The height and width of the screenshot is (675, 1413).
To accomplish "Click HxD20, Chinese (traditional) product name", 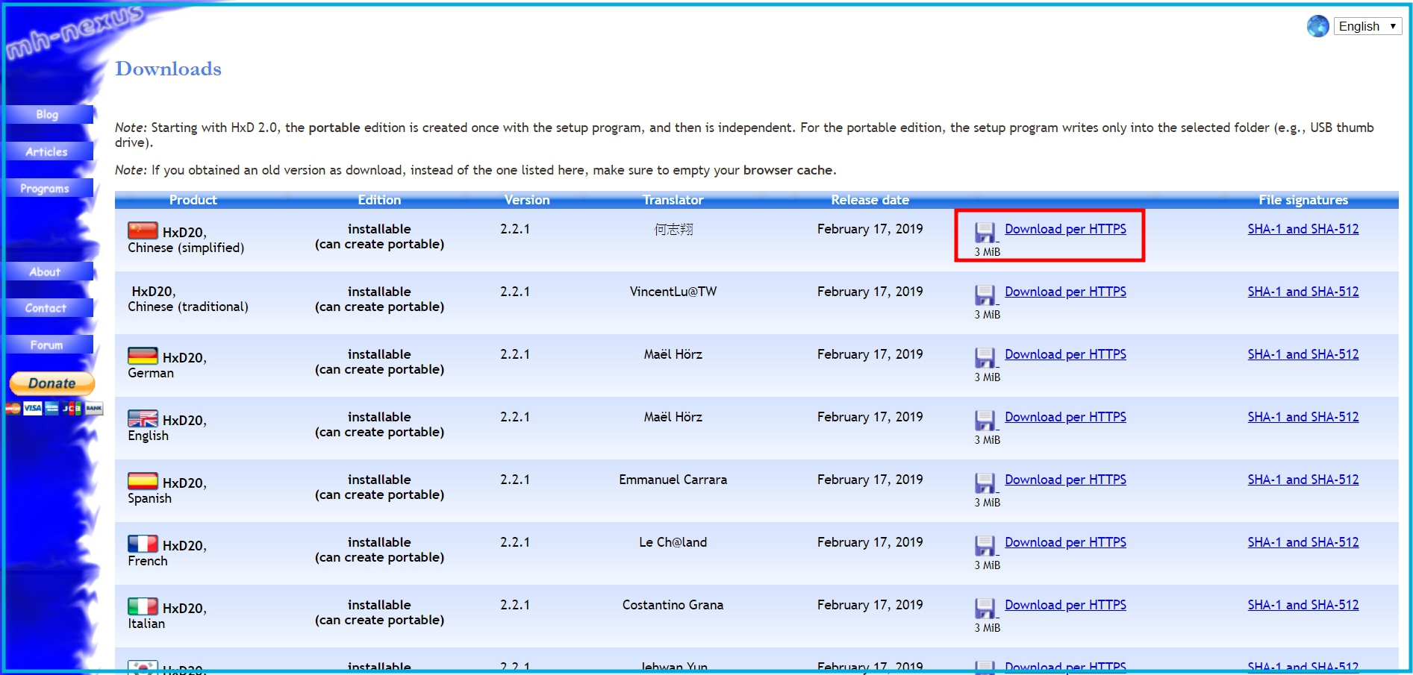I will click(188, 299).
